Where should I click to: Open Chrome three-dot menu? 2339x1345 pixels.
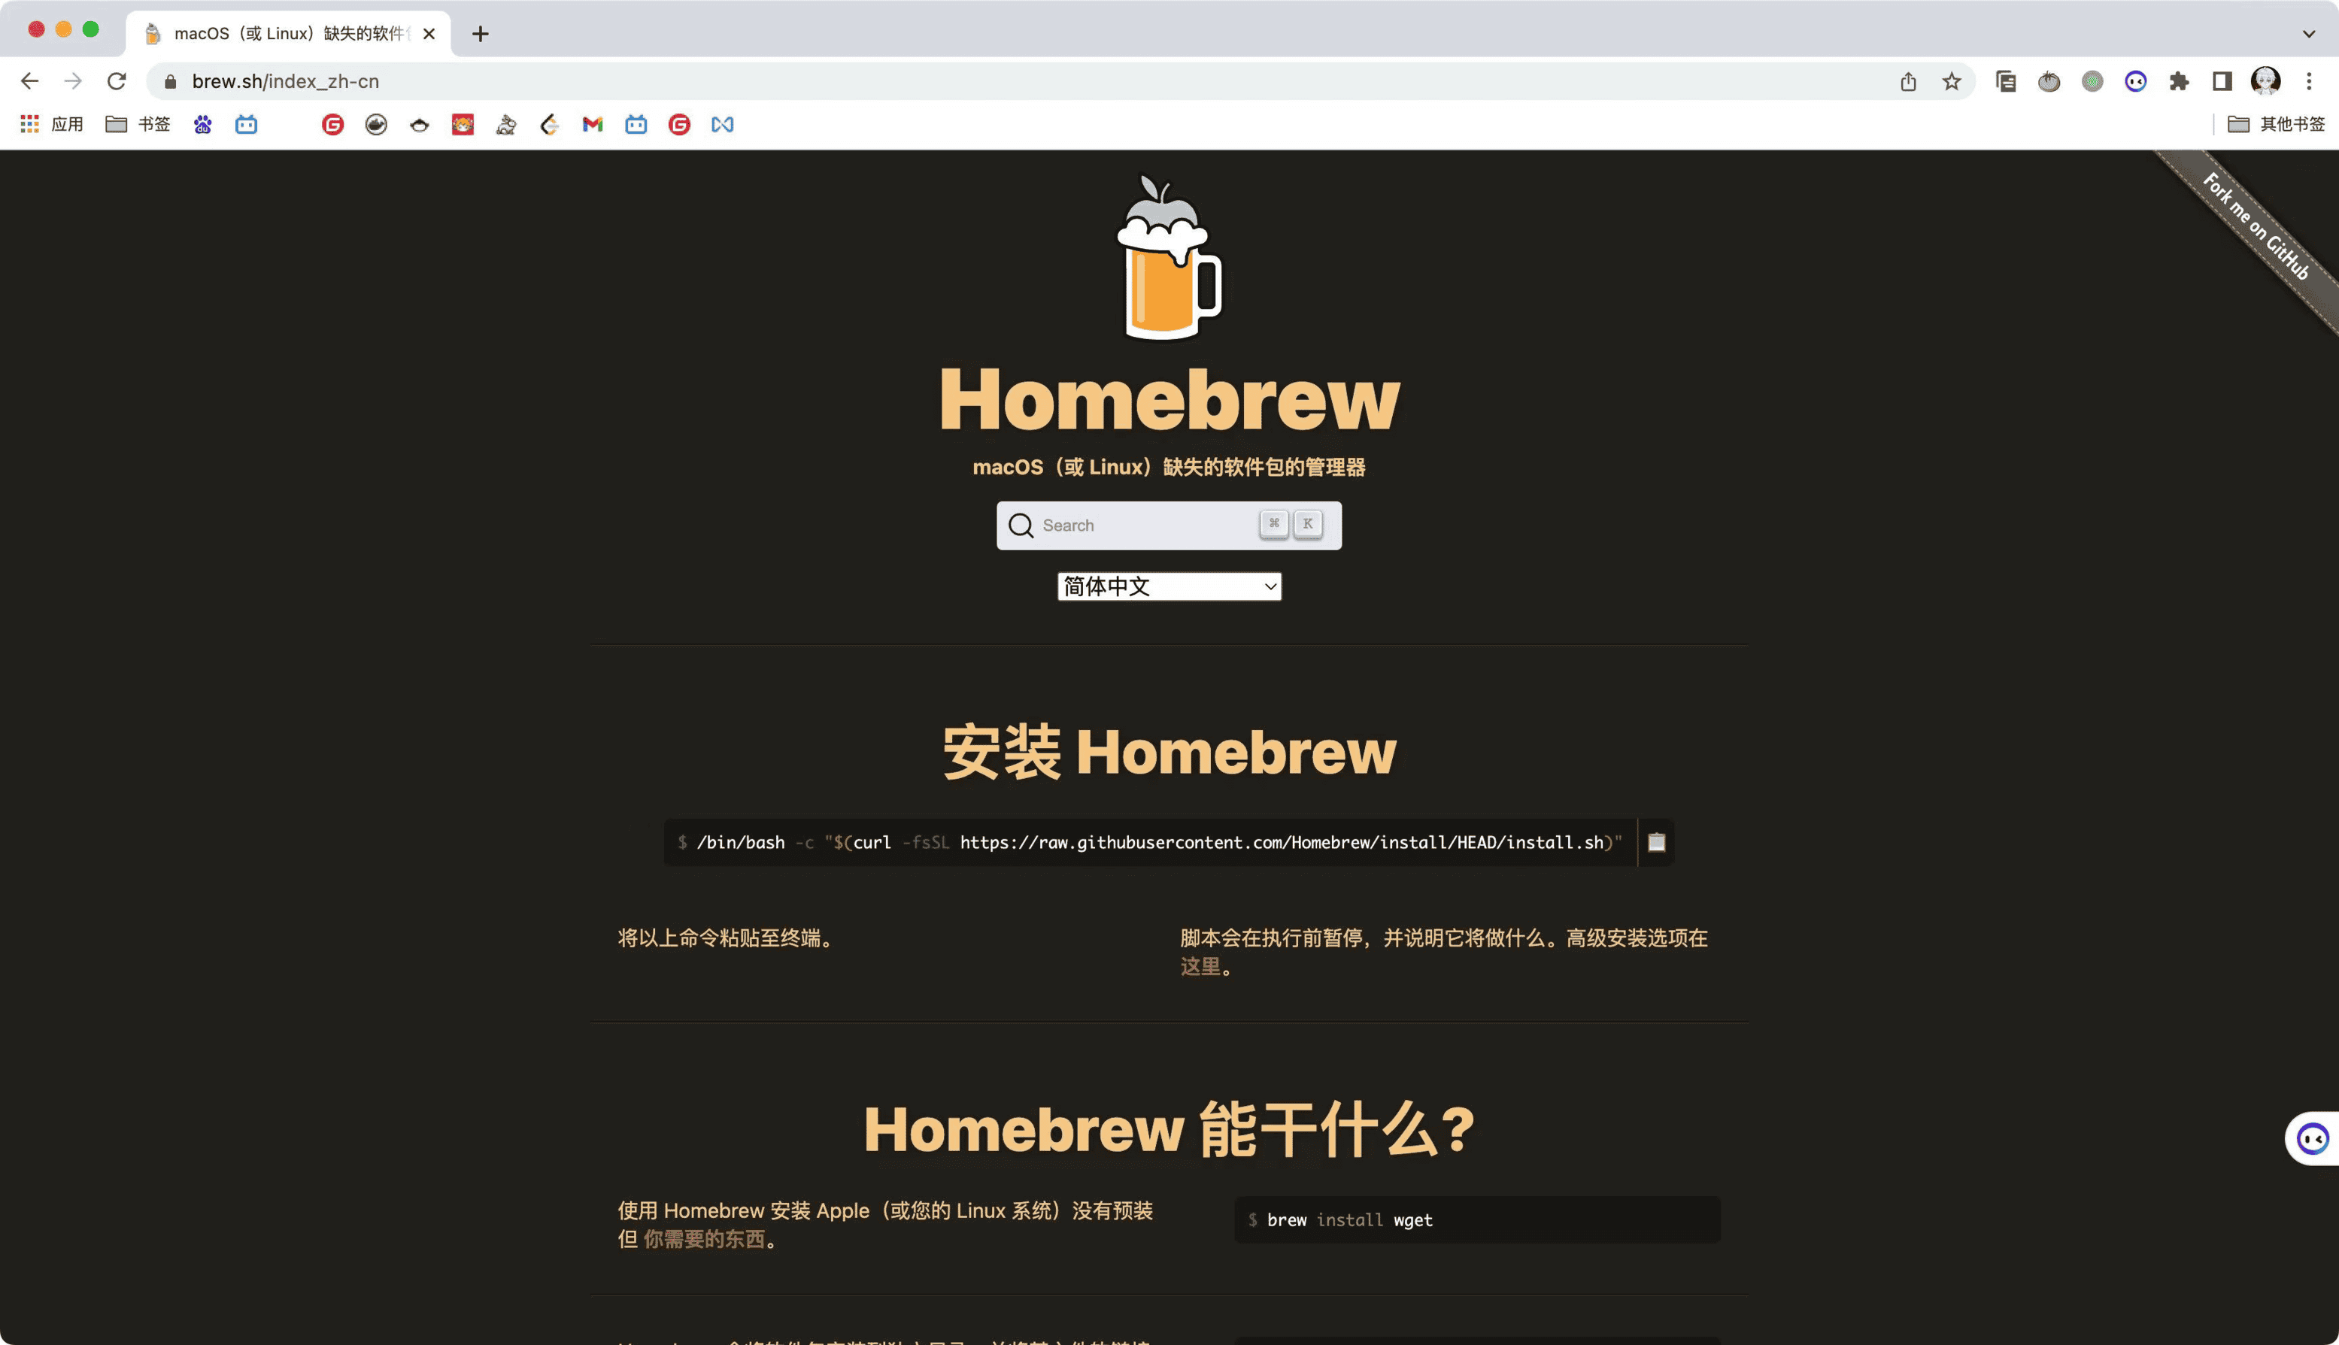point(2308,81)
